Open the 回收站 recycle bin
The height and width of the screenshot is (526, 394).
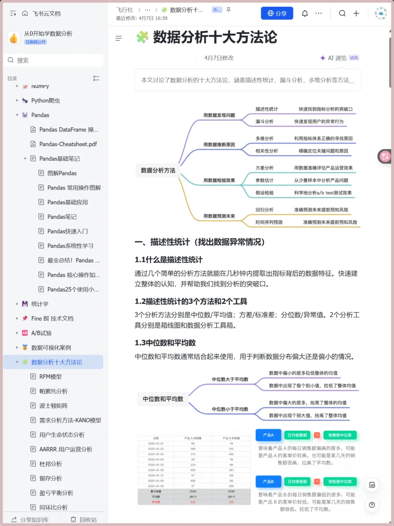tap(84, 519)
